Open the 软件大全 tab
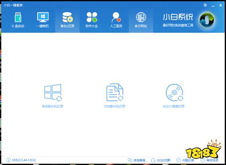Image resolution: width=226 pixels, height=165 pixels. [x=92, y=20]
